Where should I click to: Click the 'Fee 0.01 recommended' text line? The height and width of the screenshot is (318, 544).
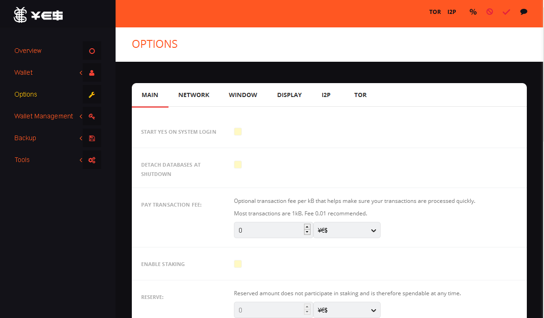click(x=300, y=214)
